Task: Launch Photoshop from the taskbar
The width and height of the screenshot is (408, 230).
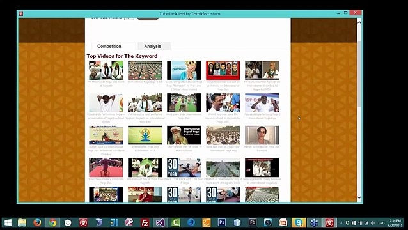Action: click(222, 223)
